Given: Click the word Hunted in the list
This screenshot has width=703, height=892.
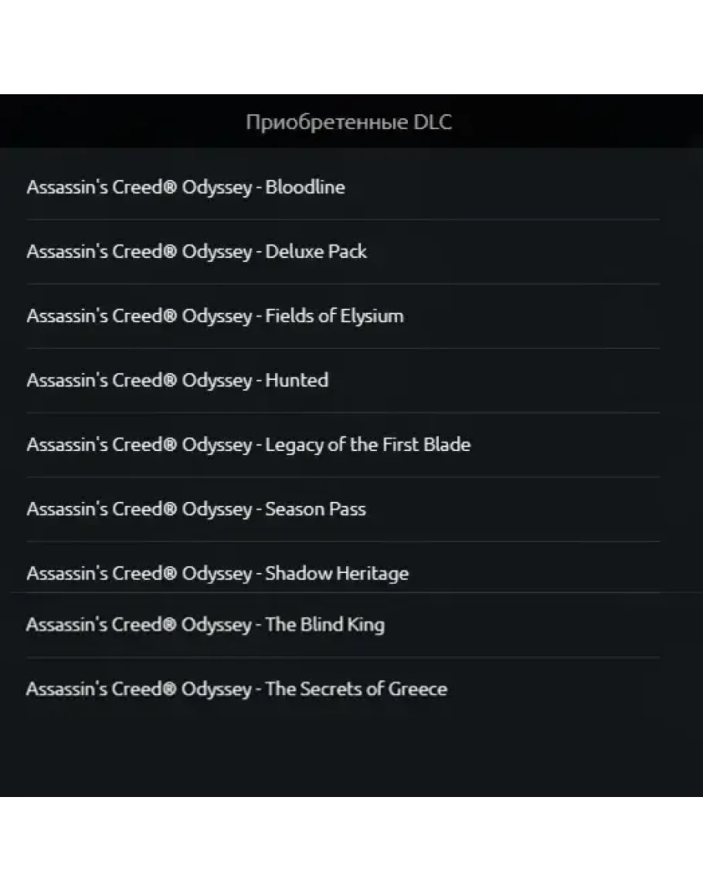Looking at the screenshot, I should 297,380.
